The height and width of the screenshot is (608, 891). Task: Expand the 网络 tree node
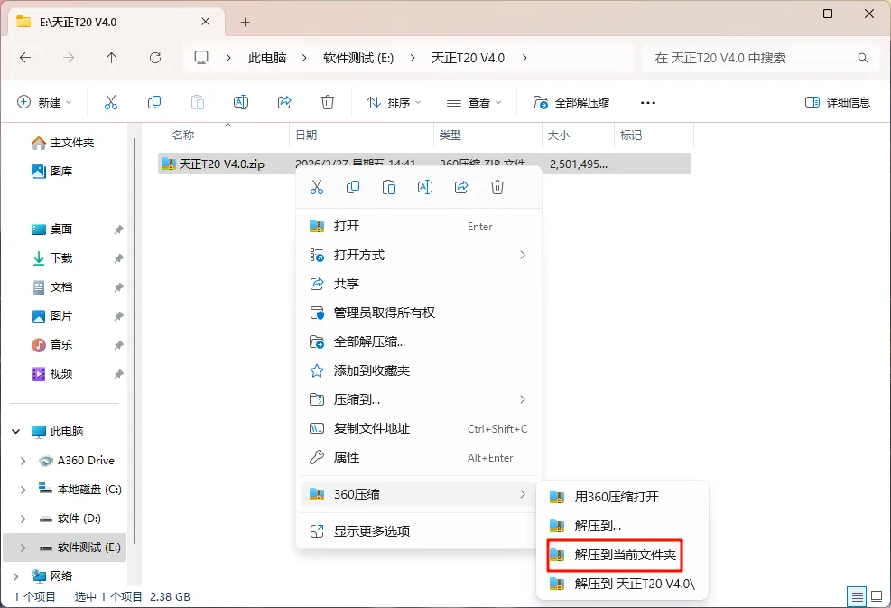[16, 576]
